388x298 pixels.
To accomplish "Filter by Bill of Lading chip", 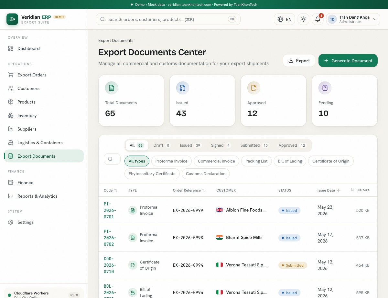I will tap(290, 161).
